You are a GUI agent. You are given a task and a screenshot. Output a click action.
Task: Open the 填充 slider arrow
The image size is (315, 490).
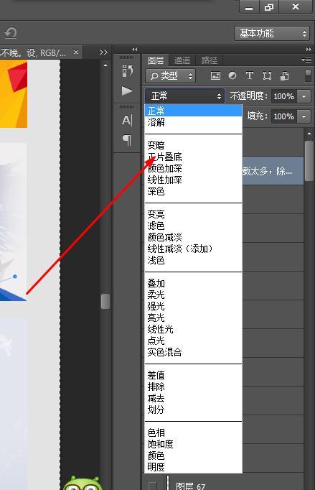304,116
